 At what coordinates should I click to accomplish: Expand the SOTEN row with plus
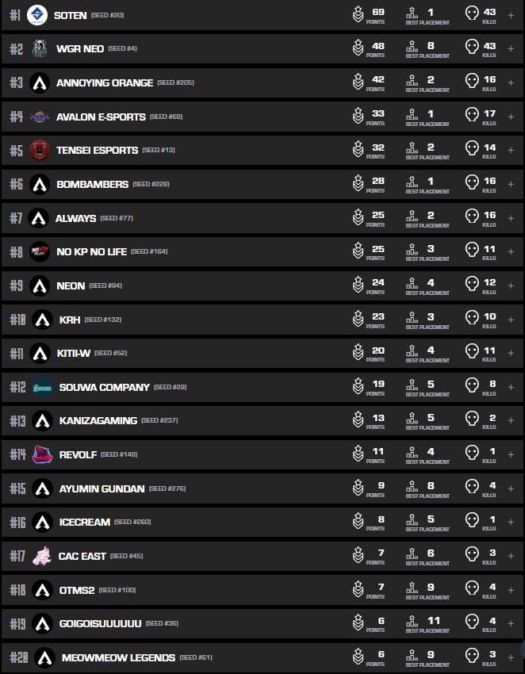click(511, 15)
